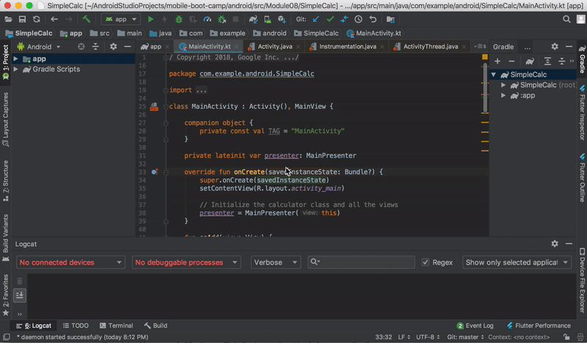This screenshot has width=587, height=343.
Task: Run the app with the green play icon
Action: (150, 19)
